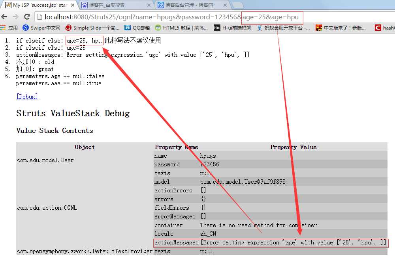The image size is (395, 259).
Task: Click the browser back arrow
Action: click(4, 17)
